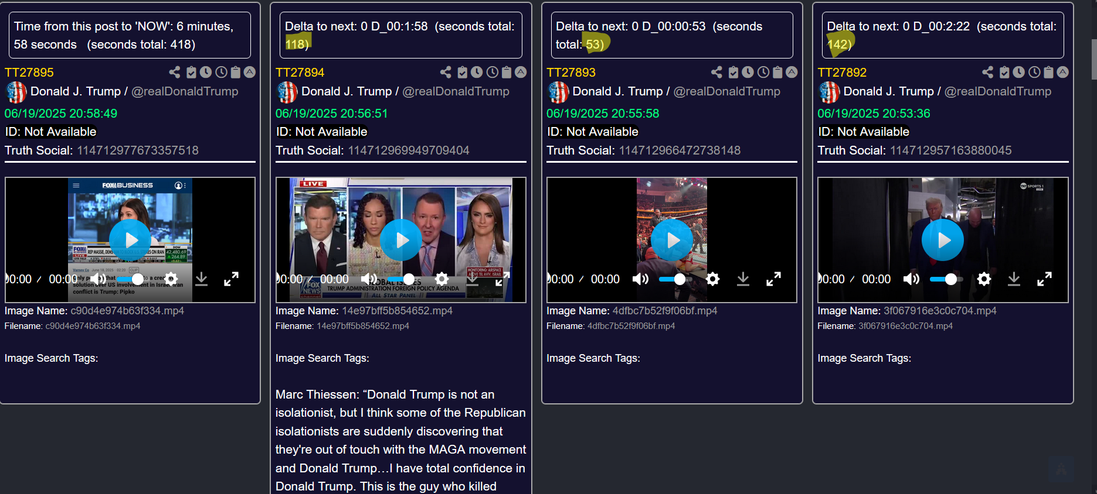Screen dimensions: 1097x494
Task: Mute the TT27894 video player
Action: pyautogui.click(x=369, y=279)
